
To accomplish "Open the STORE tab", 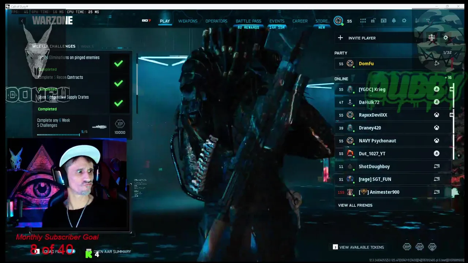I will click(321, 21).
